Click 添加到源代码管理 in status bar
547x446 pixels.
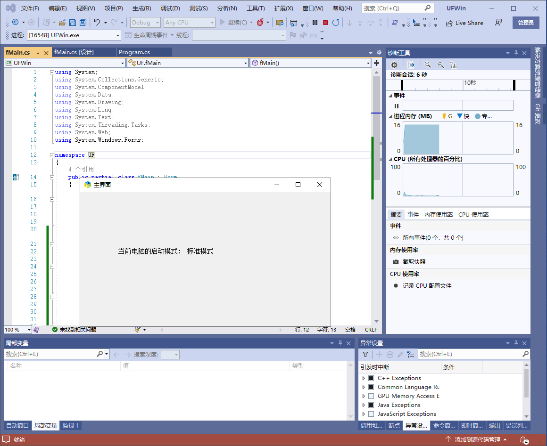tap(477, 440)
